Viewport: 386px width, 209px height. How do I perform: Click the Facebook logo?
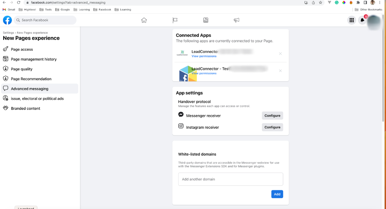coord(7,20)
